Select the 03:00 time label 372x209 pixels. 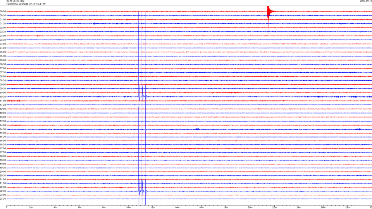point(3,36)
